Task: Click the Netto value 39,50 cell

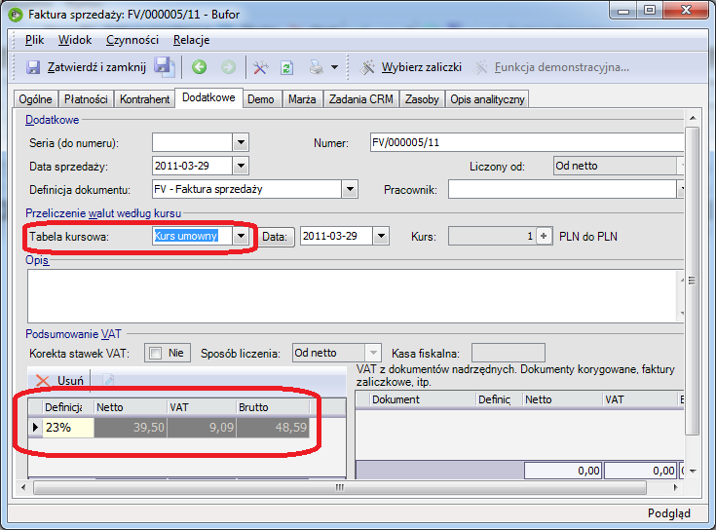Action: coord(131,428)
